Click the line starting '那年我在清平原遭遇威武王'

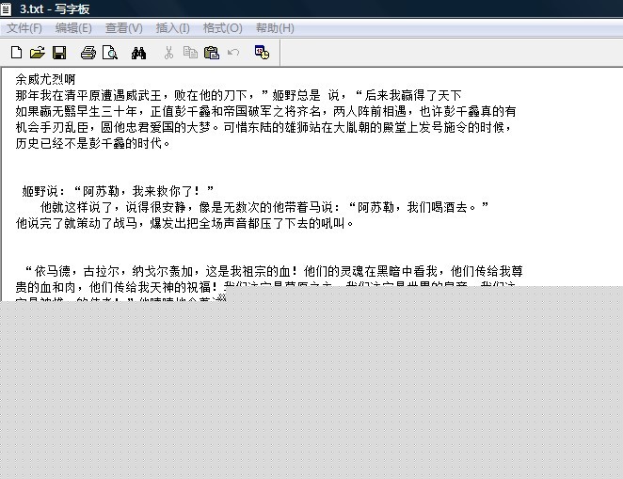coord(238,95)
